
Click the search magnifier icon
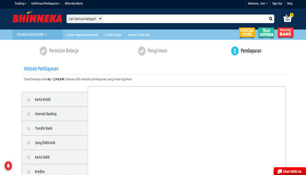[x=271, y=19]
